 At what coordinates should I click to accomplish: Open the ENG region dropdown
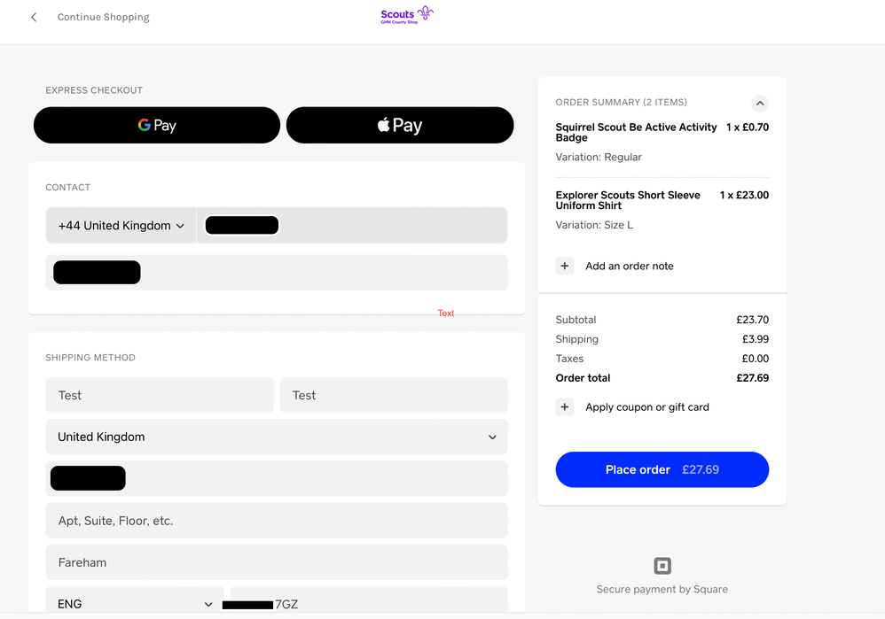(x=135, y=603)
